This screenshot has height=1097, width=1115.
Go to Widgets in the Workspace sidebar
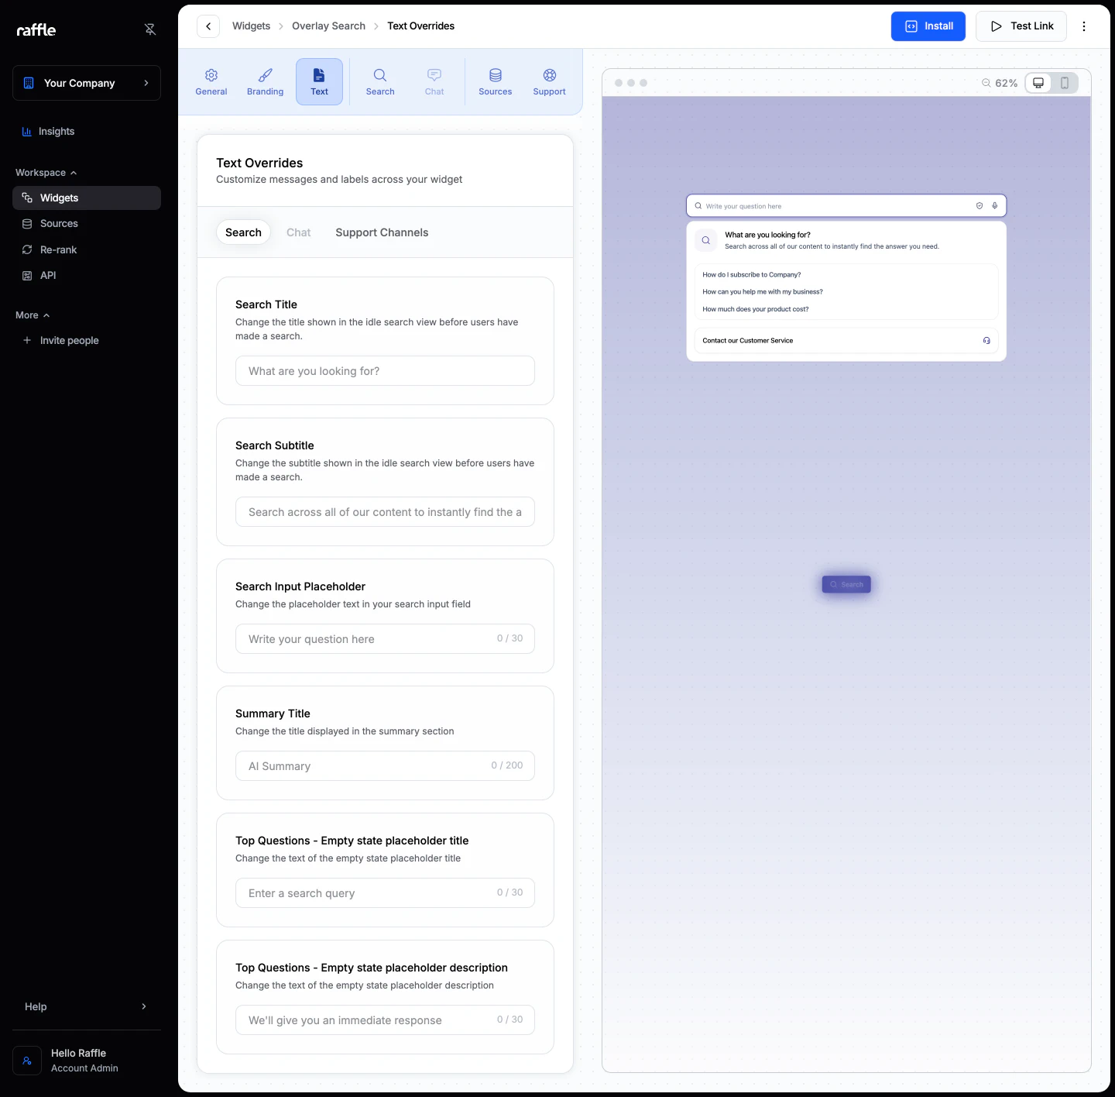87,198
